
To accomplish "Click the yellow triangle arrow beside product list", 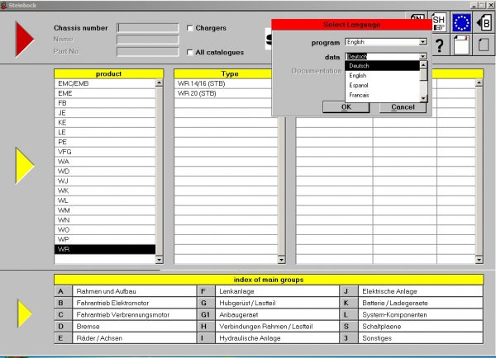I will (x=24, y=166).
